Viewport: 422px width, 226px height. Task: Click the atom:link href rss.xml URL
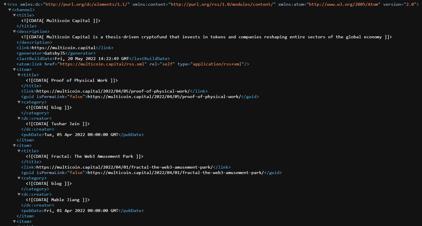(102, 64)
